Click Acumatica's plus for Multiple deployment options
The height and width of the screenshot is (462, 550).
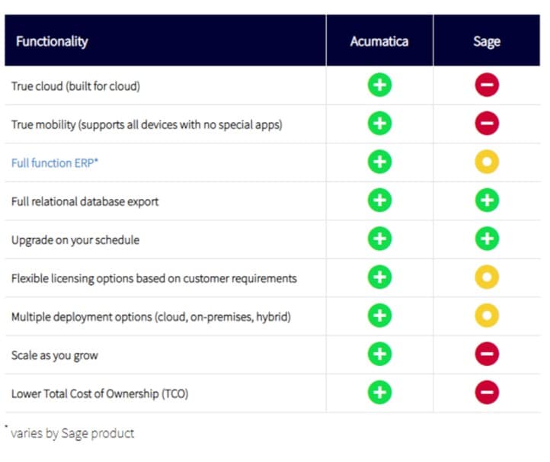coord(379,316)
